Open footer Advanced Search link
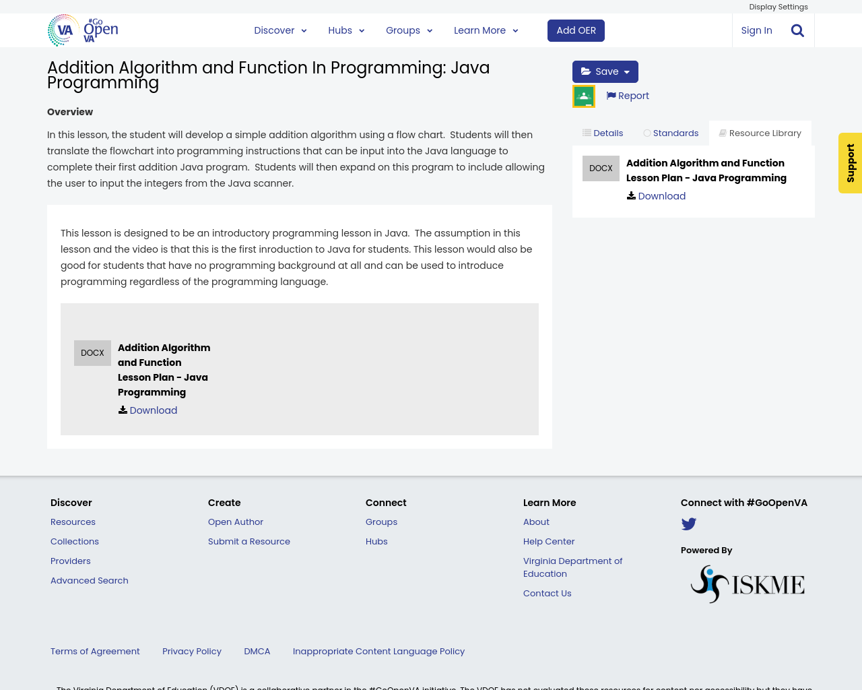This screenshot has height=690, width=862. 89,581
